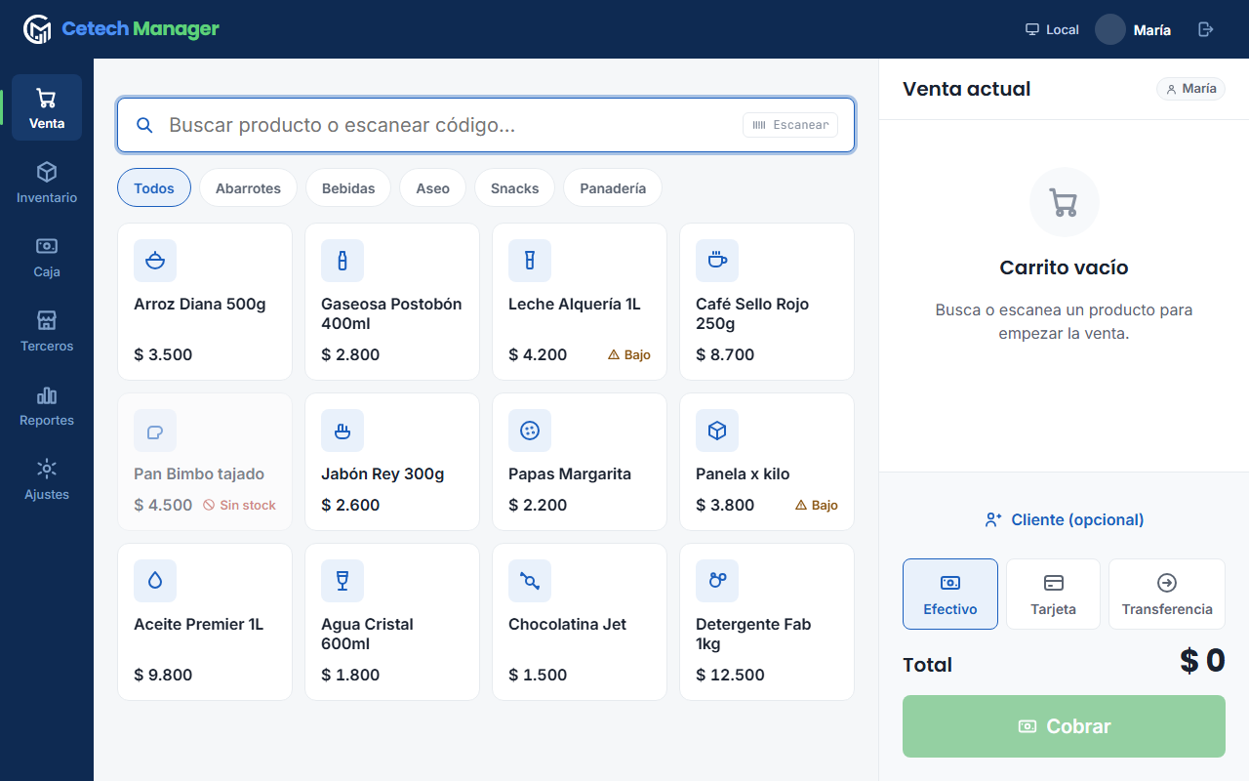
Task: Focus the product search field
Action: point(486,125)
